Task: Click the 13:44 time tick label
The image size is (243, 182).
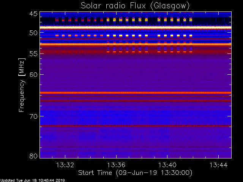Action: [x=219, y=165]
